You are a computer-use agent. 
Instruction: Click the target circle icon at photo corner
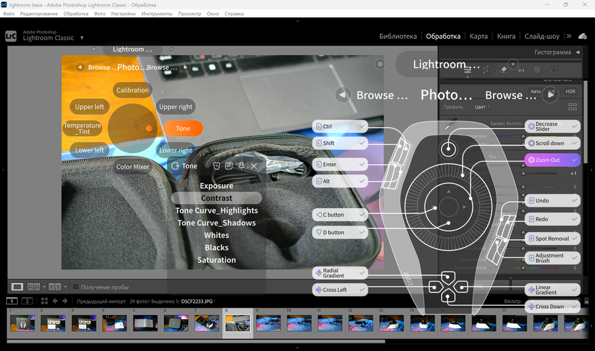380,64
